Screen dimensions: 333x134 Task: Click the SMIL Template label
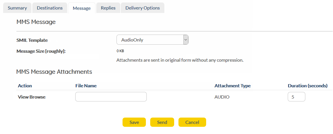coord(32,40)
